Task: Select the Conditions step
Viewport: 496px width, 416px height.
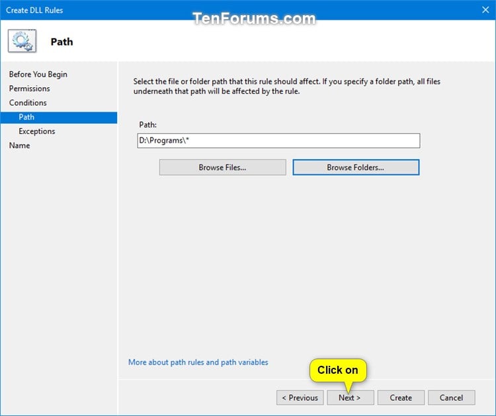Action: click(28, 102)
